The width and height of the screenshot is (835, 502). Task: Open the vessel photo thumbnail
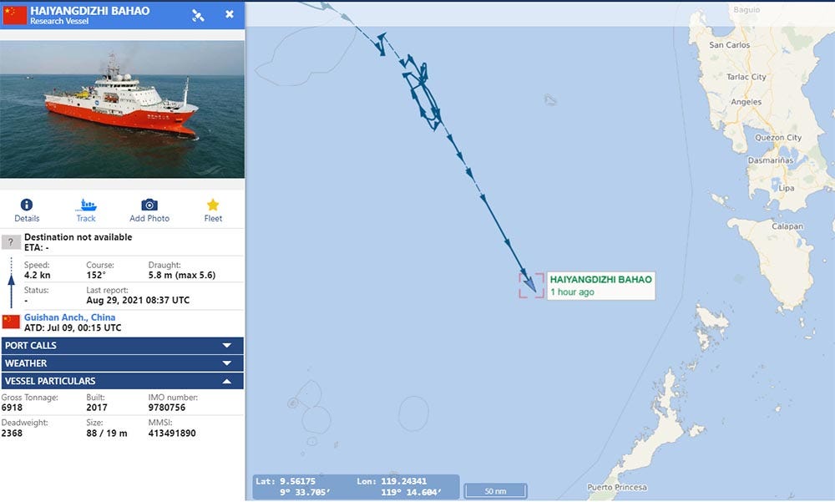123,109
